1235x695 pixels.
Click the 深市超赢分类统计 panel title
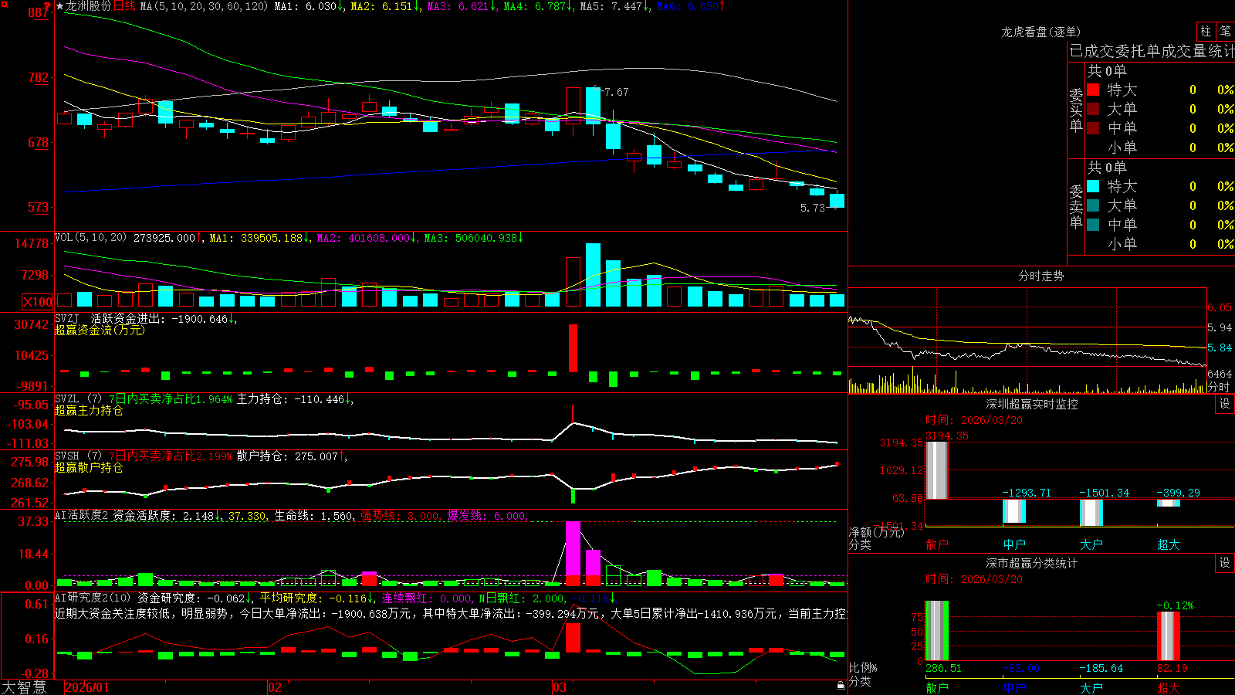1032,563
